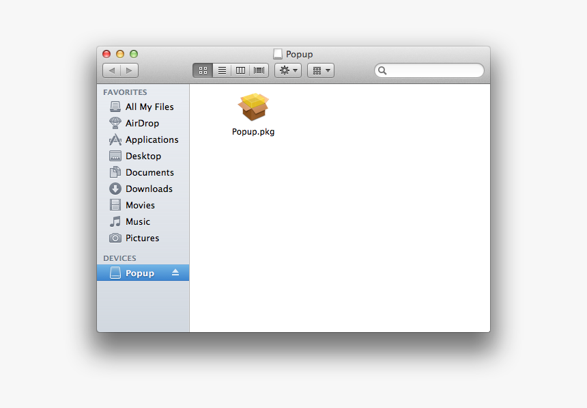587x408 pixels.
Task: Click the magnifying glass search icon
Action: (382, 70)
